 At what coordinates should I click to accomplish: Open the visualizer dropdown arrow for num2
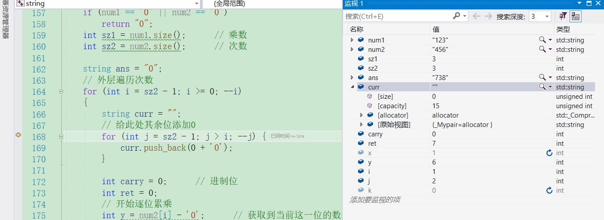click(550, 50)
